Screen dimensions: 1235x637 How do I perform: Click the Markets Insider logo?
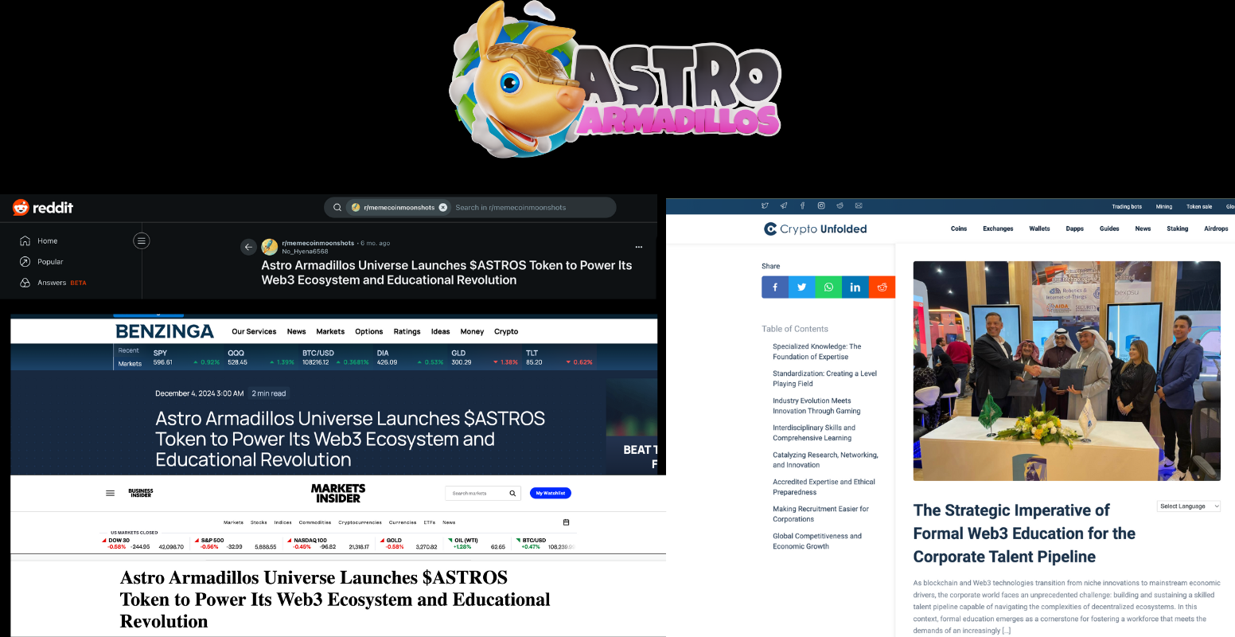point(338,493)
